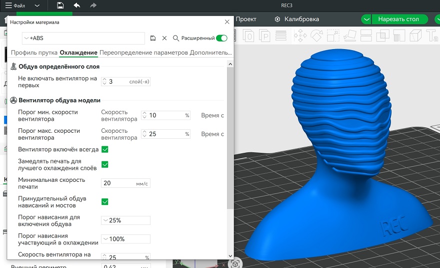Open dropdown arrow beside Нарезать стол
Viewport: 440px width, 268px height.
(367, 19)
